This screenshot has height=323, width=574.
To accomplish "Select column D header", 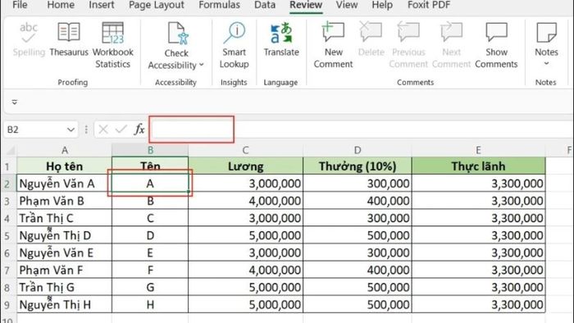I will coord(358,150).
